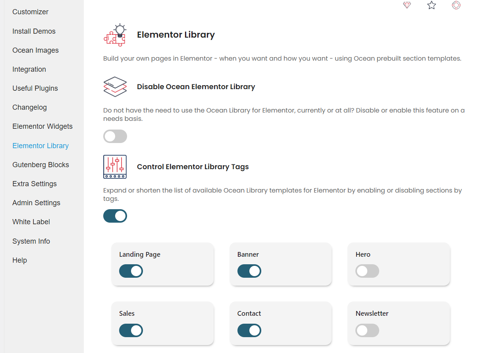Click the diamond premium icon at top
Image resolution: width=488 pixels, height=353 pixels.
[x=407, y=5]
